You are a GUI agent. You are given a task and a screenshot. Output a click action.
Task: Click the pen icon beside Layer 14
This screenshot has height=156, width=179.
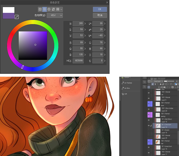click(x=151, y=126)
